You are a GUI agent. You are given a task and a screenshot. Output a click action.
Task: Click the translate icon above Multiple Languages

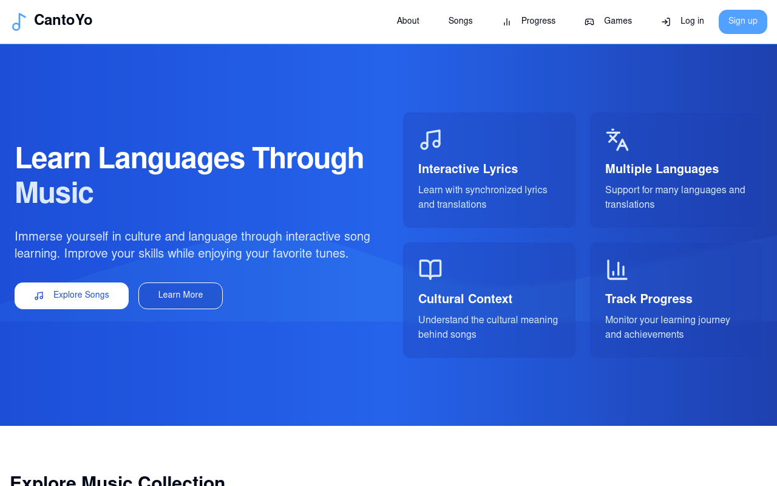pyautogui.click(x=617, y=140)
